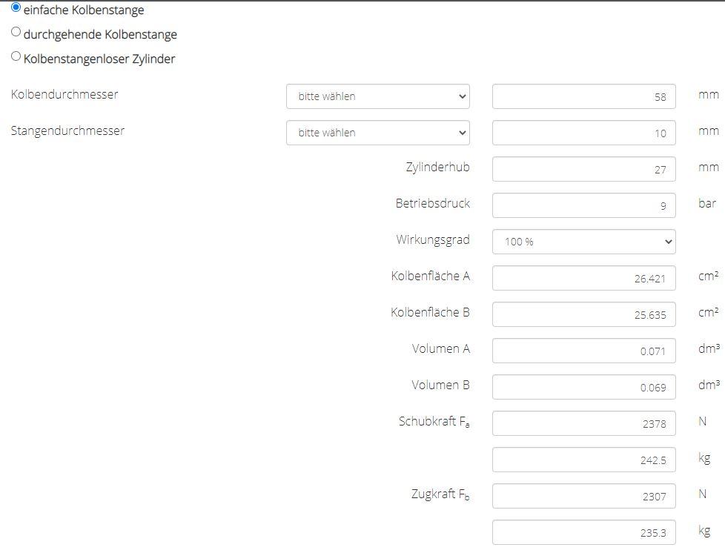Open the Kolbendurchmesser dropdown
725x553 pixels.
[x=377, y=96]
